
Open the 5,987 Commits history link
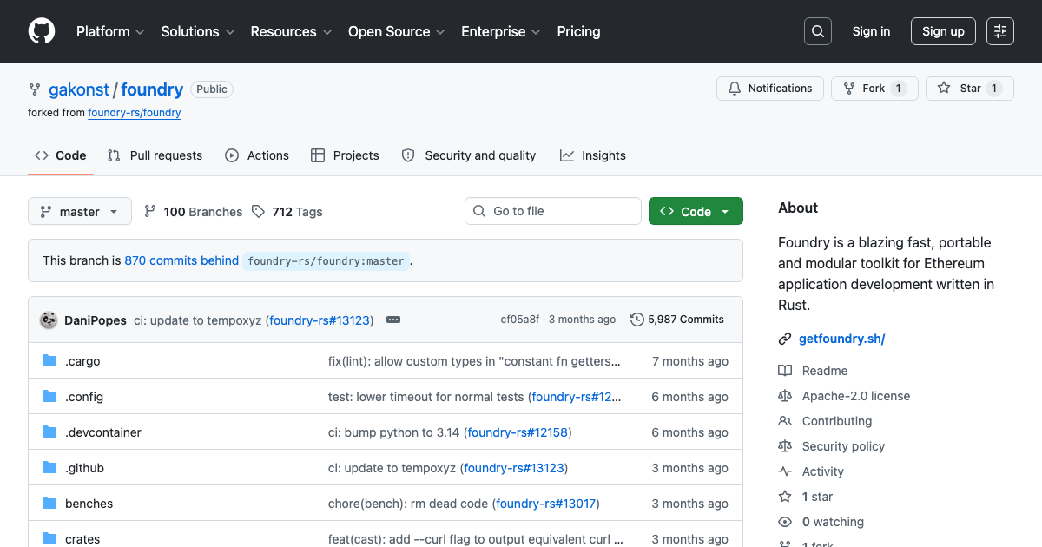pos(677,320)
